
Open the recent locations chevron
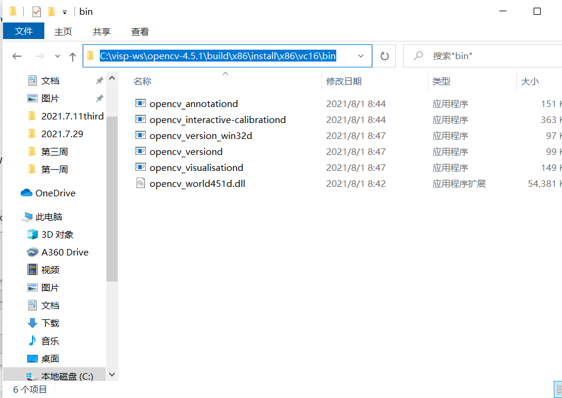(x=57, y=56)
